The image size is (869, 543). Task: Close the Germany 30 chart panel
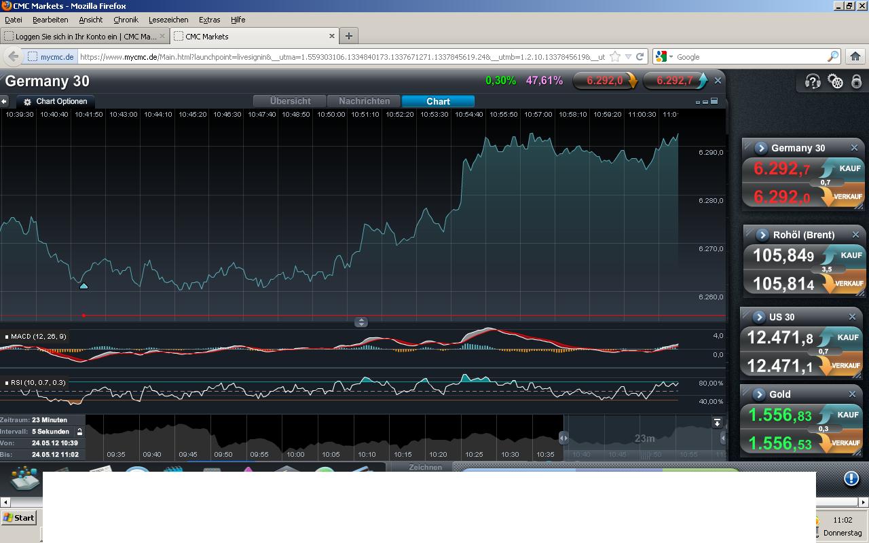click(x=718, y=80)
